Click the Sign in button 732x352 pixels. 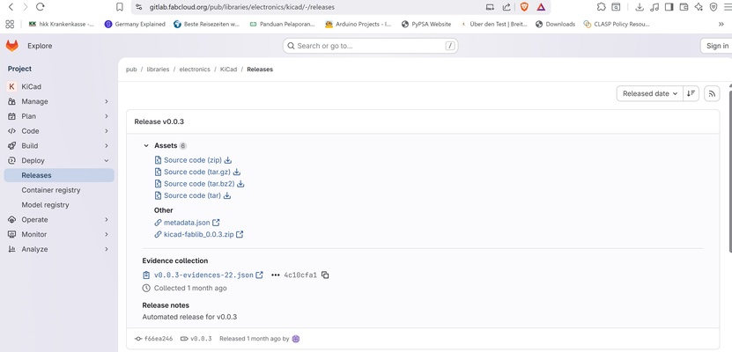[717, 46]
